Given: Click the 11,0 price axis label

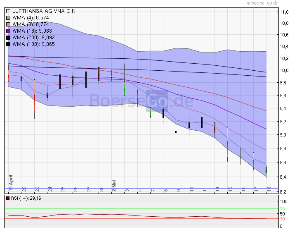Looking at the screenshot, I should coord(284,12).
